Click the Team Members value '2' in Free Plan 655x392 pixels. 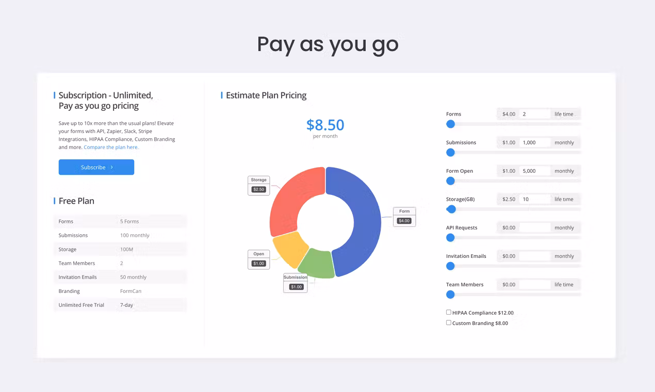122,263
